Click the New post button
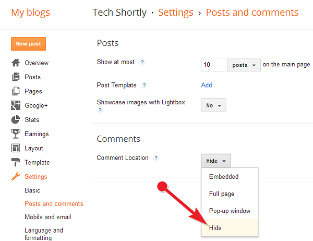The height and width of the screenshot is (241, 313). (28, 44)
